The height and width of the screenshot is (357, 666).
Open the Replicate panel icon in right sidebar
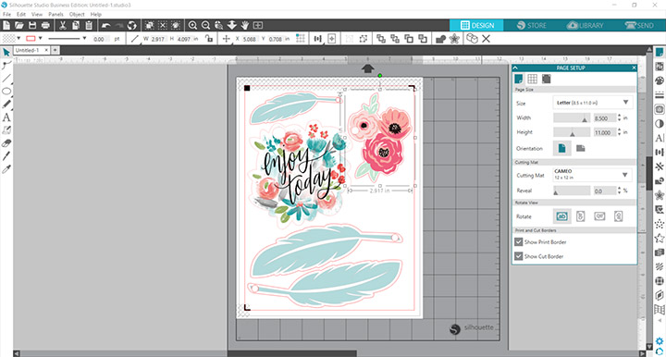(660, 166)
